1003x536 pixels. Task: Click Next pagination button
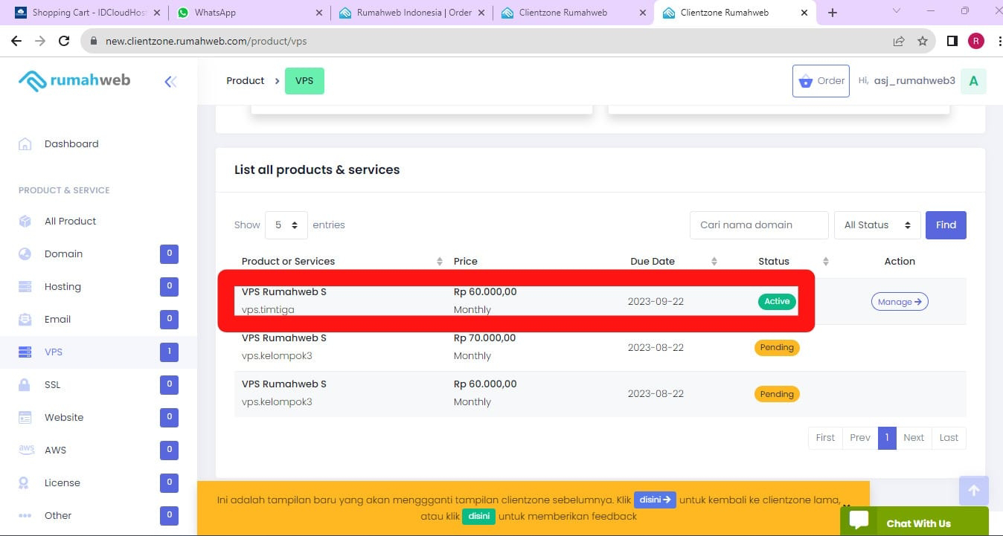914,438
